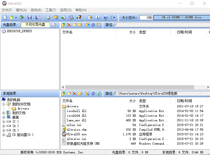The image size is (210, 155).
Task: Click red X delete icon in disc pane
Action: [69, 25]
